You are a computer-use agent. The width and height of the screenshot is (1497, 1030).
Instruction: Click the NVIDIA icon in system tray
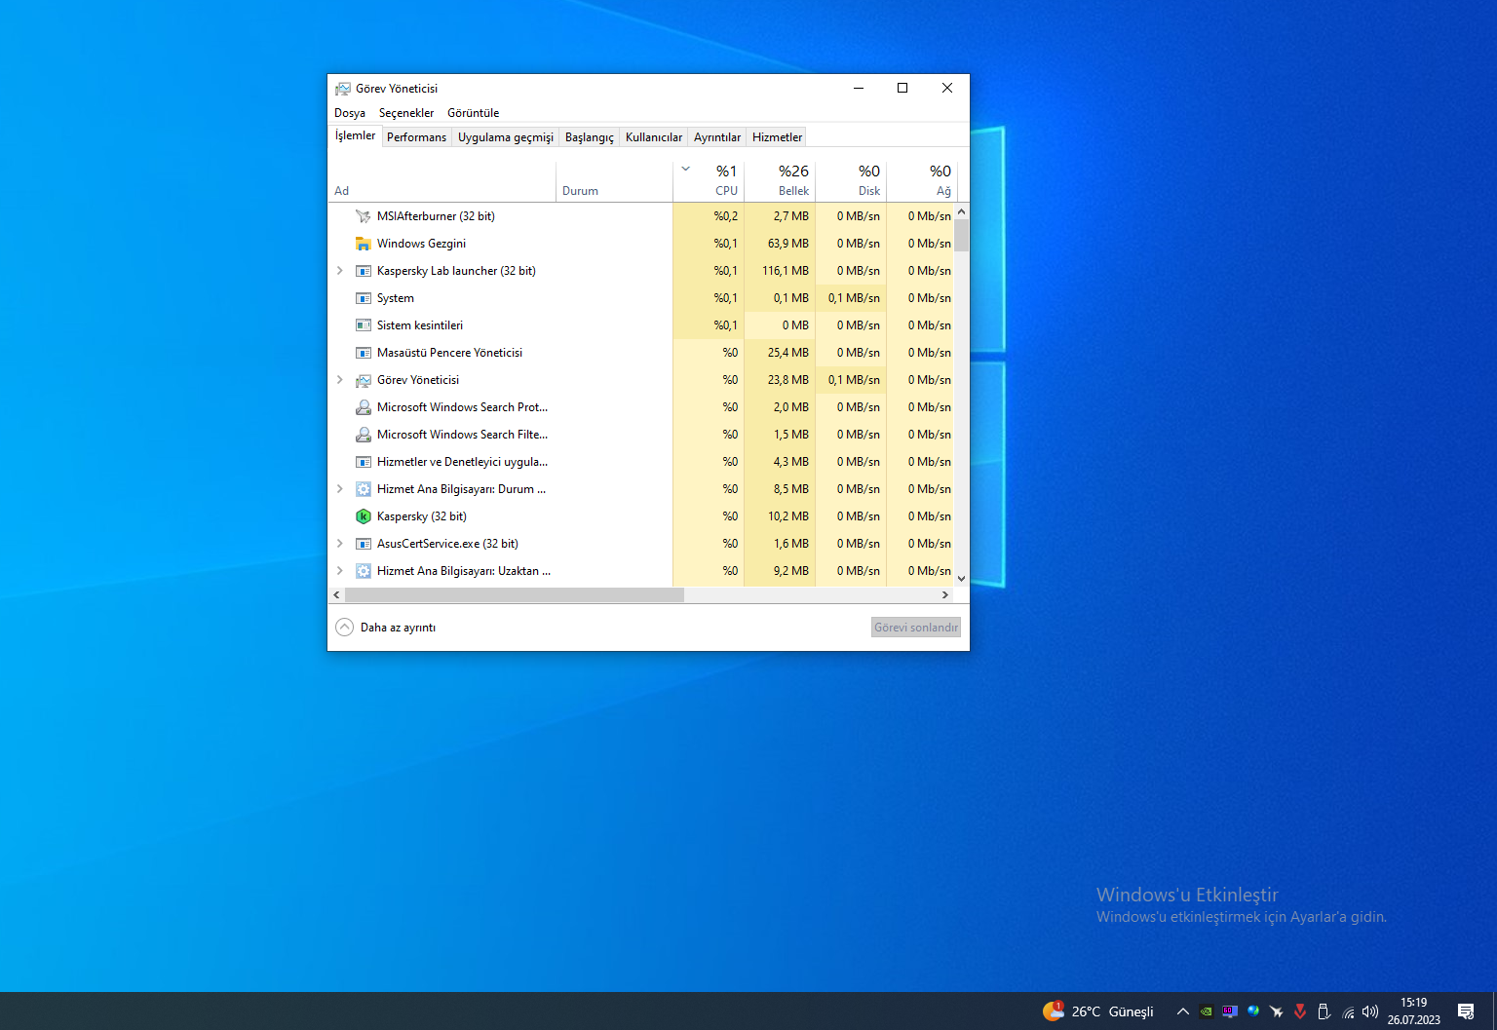click(1207, 1011)
